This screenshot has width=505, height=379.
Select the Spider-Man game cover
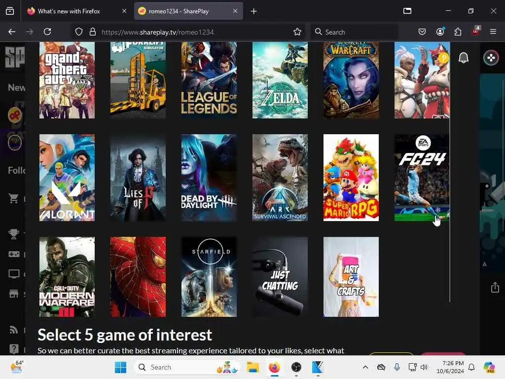(138, 277)
